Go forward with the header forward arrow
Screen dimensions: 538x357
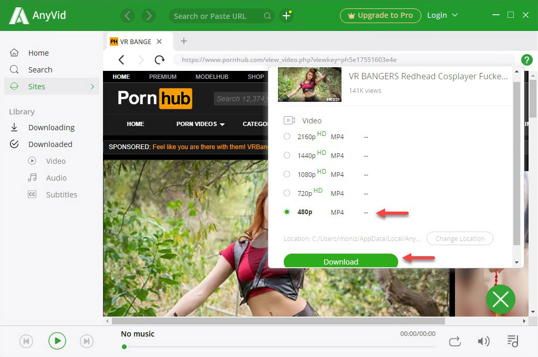point(149,15)
